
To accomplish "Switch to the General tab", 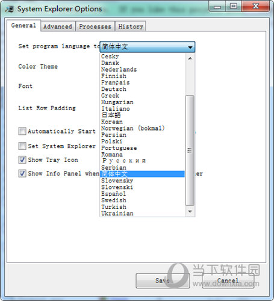I will (x=23, y=25).
